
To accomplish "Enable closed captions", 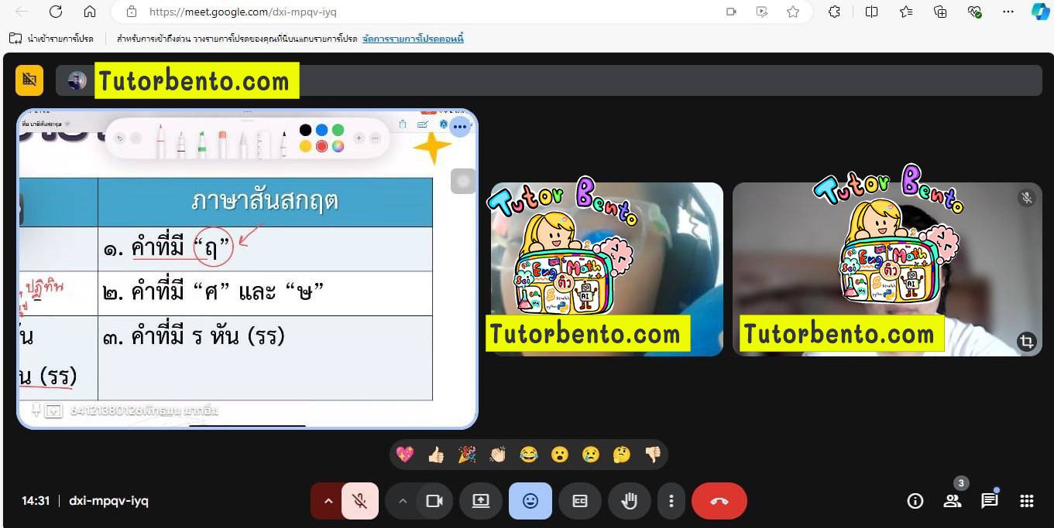I will coord(579,501).
